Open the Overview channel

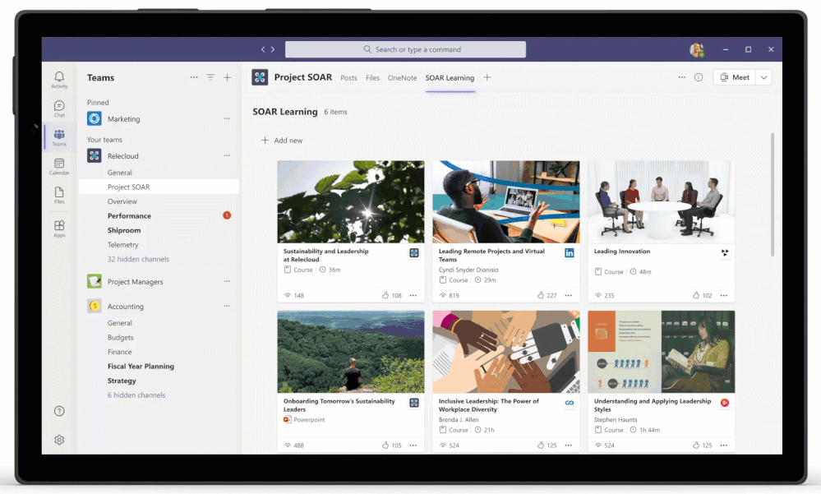pyautogui.click(x=122, y=201)
